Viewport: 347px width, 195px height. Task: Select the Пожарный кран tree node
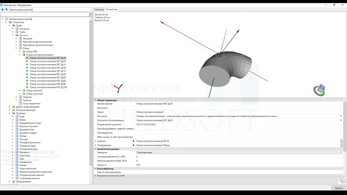pos(27,146)
